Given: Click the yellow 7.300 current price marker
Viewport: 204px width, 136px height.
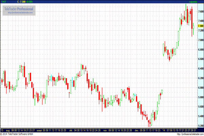Looking at the screenshot, I should click(x=201, y=26).
